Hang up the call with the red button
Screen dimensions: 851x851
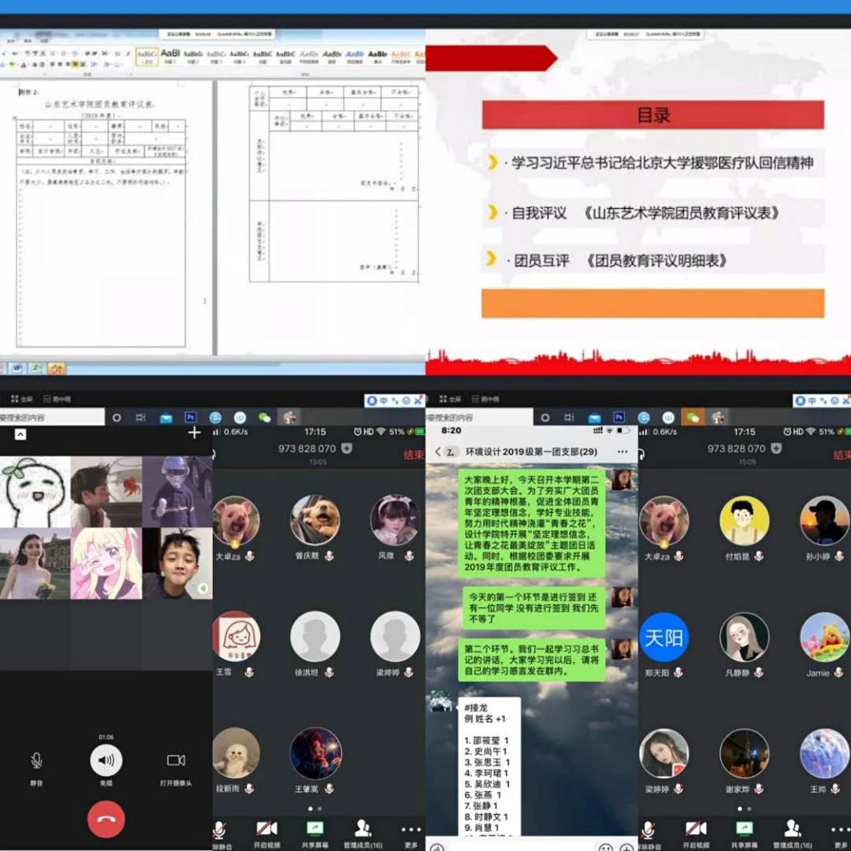click(106, 819)
